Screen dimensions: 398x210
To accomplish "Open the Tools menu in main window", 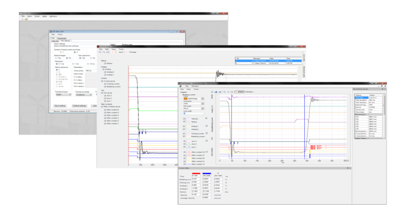I will (37, 16).
